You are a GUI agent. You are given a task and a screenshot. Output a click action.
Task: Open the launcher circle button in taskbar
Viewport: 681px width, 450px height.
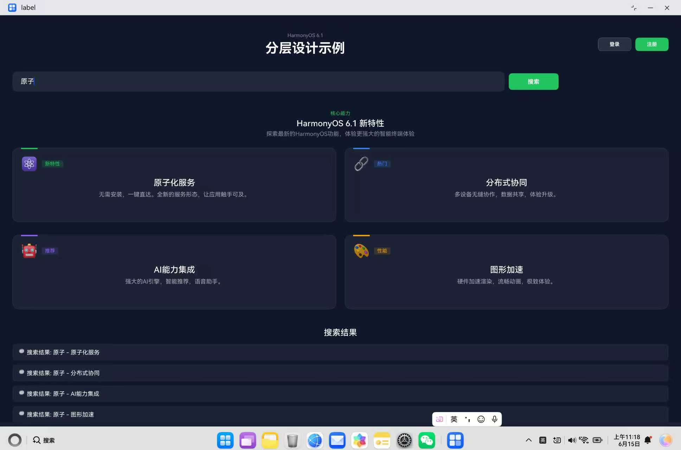pos(15,440)
